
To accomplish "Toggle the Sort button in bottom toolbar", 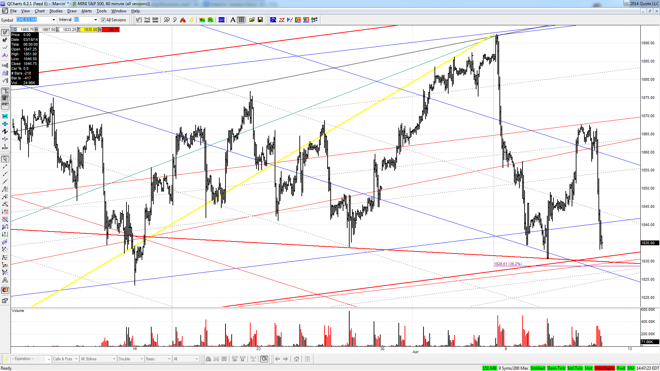I will pyautogui.click(x=253, y=359).
